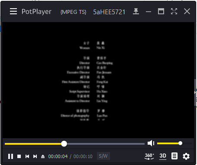Open the control panel settings gear
197x165 pixels.
coord(186,156)
